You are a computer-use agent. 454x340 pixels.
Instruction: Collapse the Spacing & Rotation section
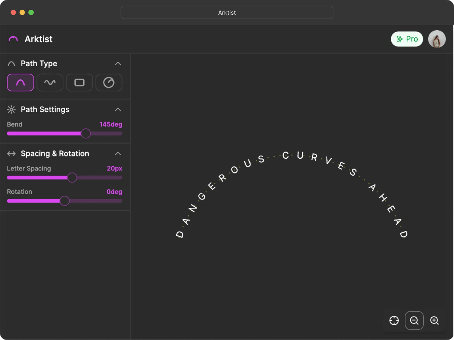[118, 153]
